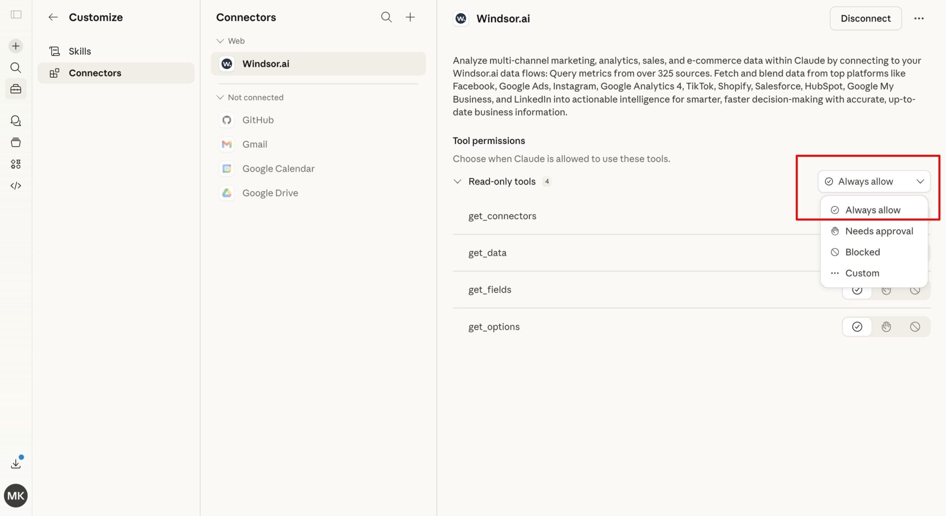
Task: Set get_options to always allow
Action: [x=857, y=327]
